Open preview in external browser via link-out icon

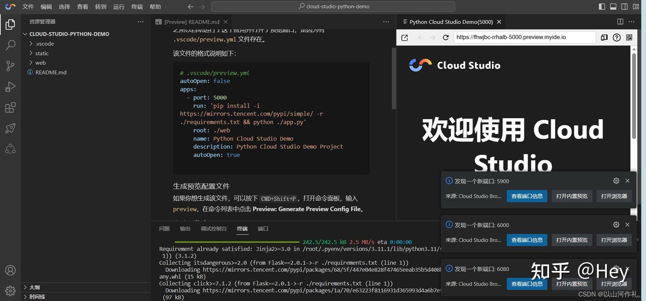pyautogui.click(x=404, y=37)
